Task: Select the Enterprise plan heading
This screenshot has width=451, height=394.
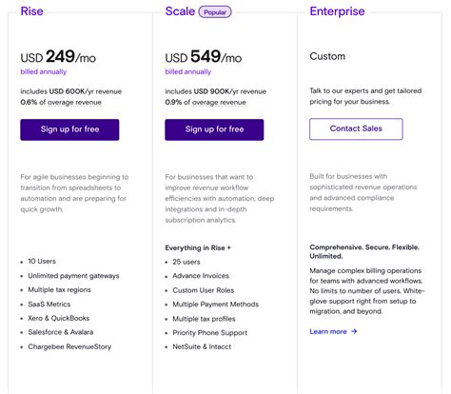Action: coord(337,11)
